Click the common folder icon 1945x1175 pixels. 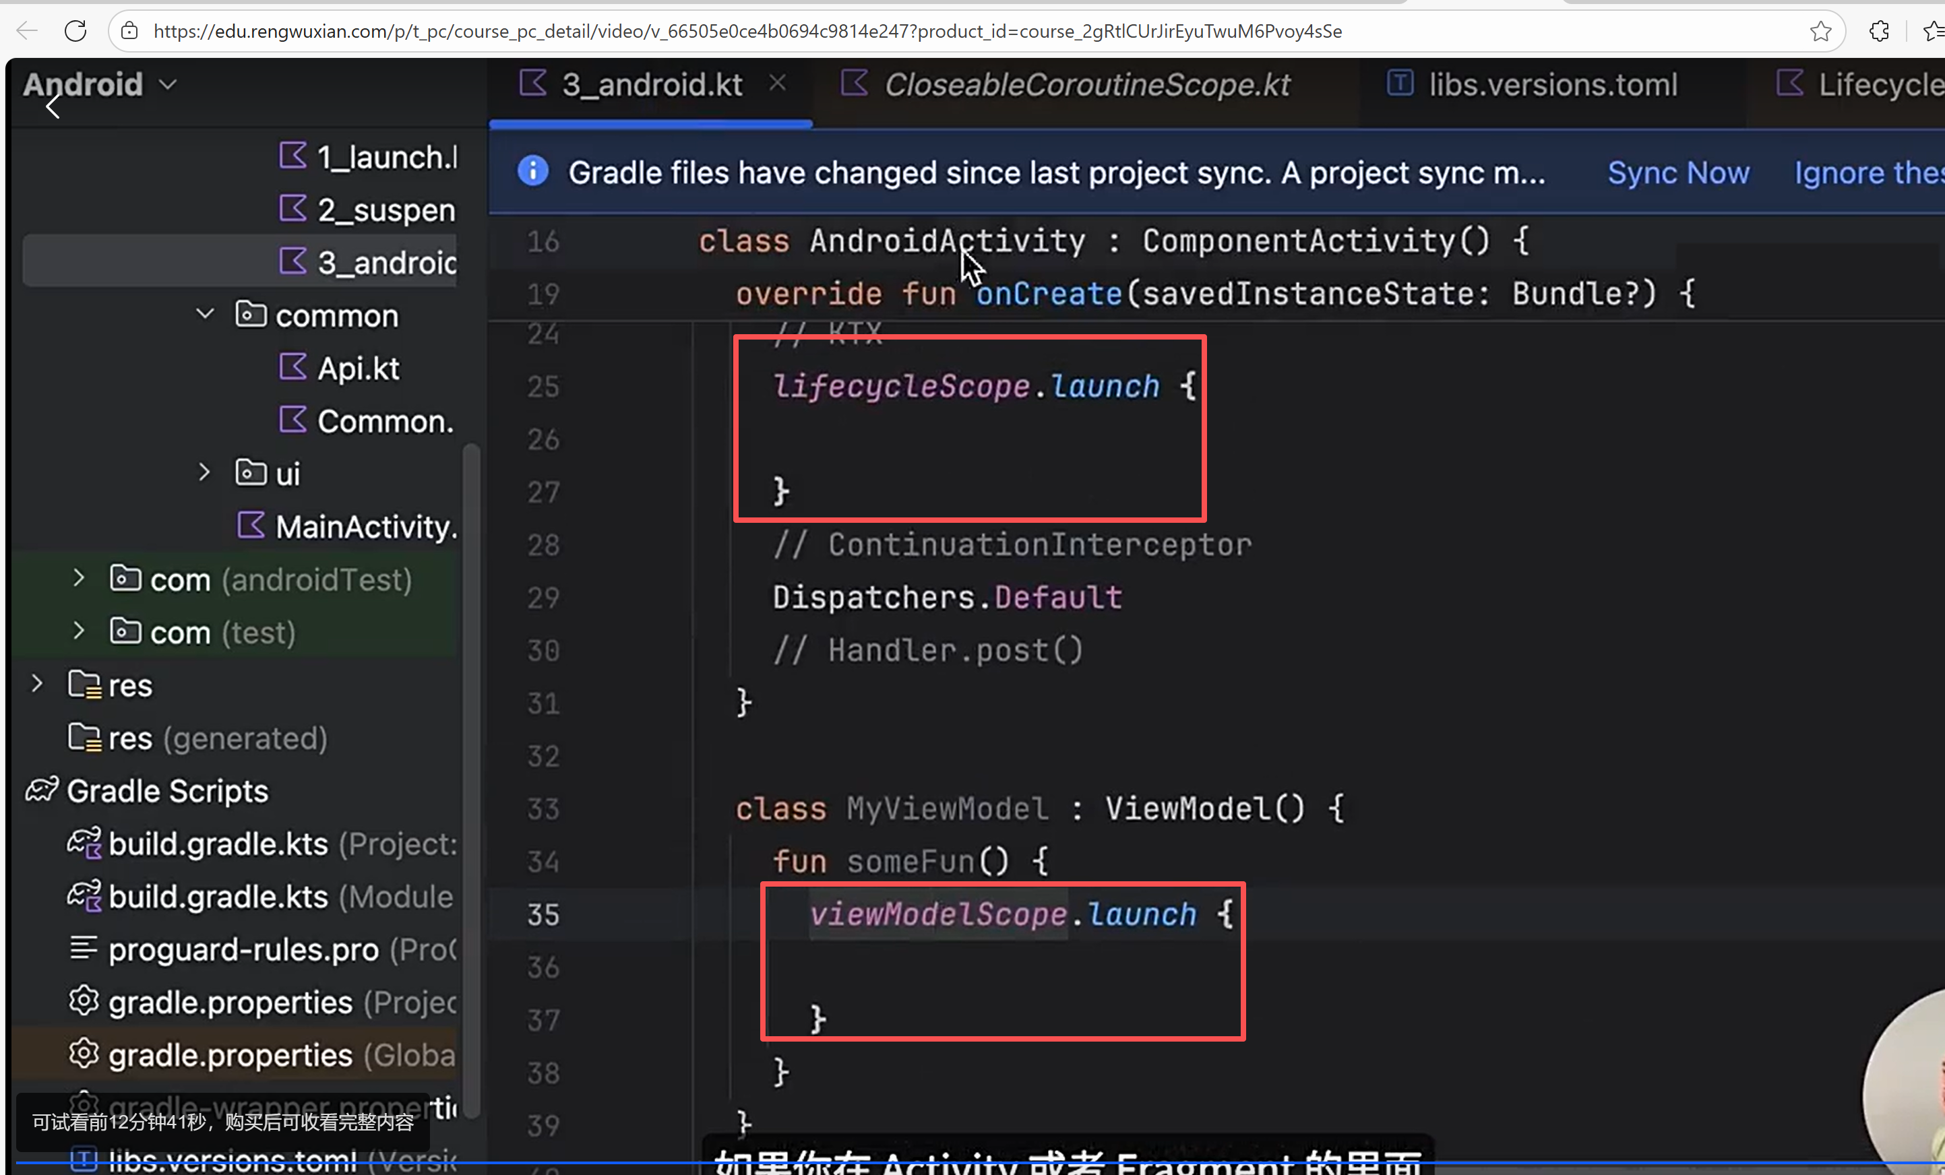[251, 314]
